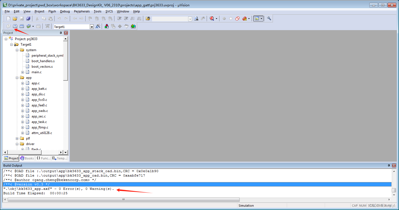Click the Indent selected text icon
The width and height of the screenshot is (399, 210).
(x=119, y=19)
